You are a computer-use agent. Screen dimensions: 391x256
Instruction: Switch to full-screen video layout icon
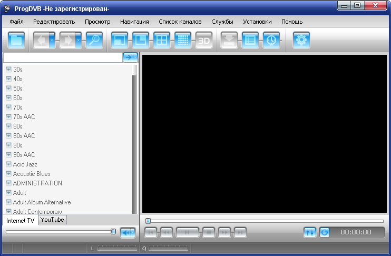(120, 41)
